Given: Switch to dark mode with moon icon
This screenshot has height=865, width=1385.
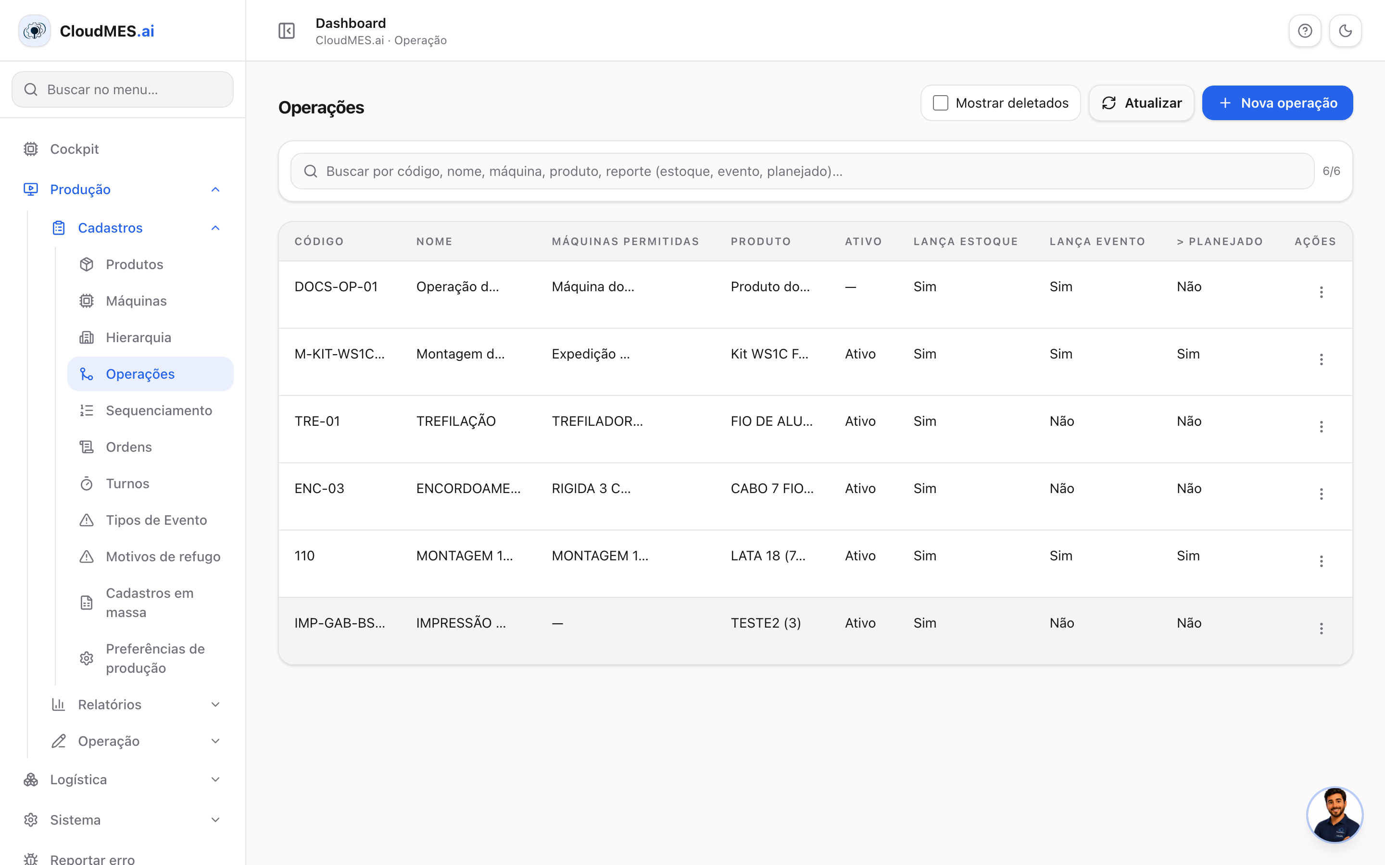Looking at the screenshot, I should pos(1345,31).
